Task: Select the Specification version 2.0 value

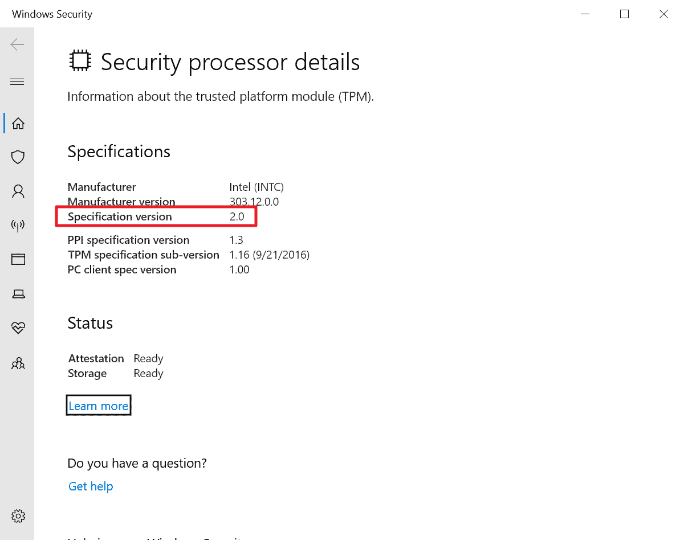Action: 237,217
